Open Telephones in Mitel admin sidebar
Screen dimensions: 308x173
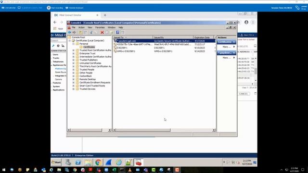coord(58,62)
